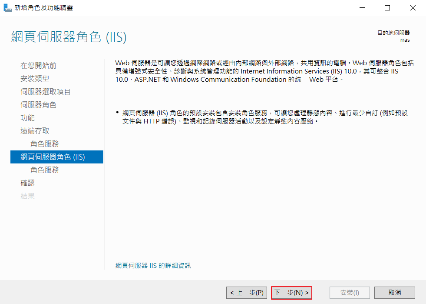
Task: Select highlighted 網頁伺服器角色 (IIS) step
Action: pyautogui.click(x=57, y=157)
